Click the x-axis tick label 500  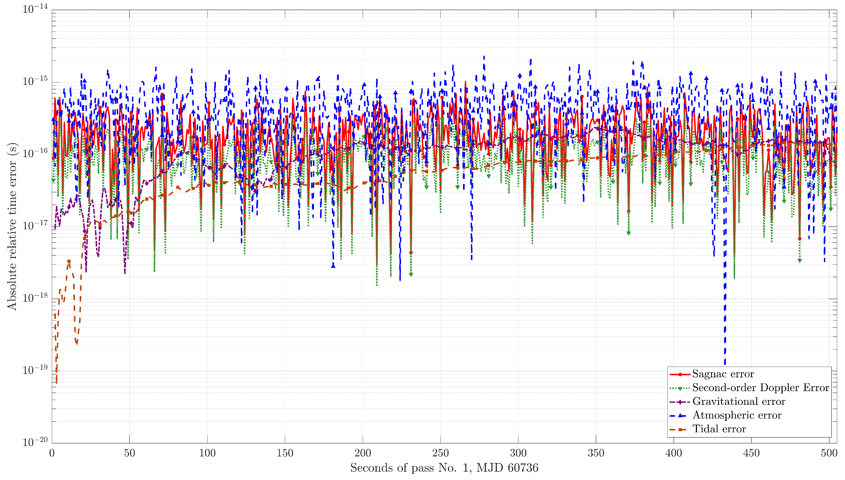pos(829,453)
